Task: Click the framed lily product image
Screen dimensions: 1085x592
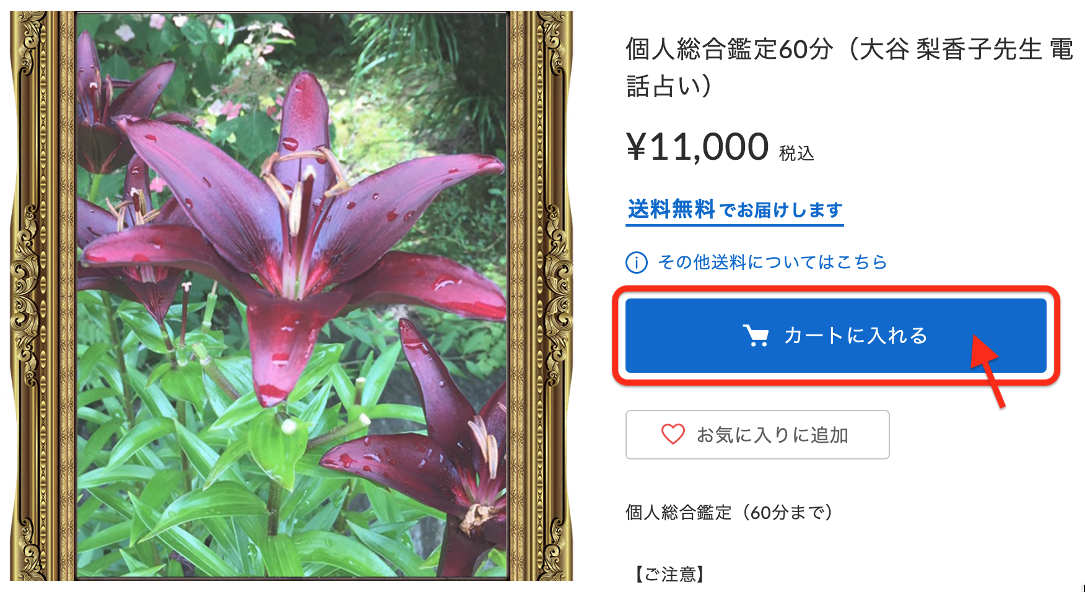Action: tap(291, 296)
